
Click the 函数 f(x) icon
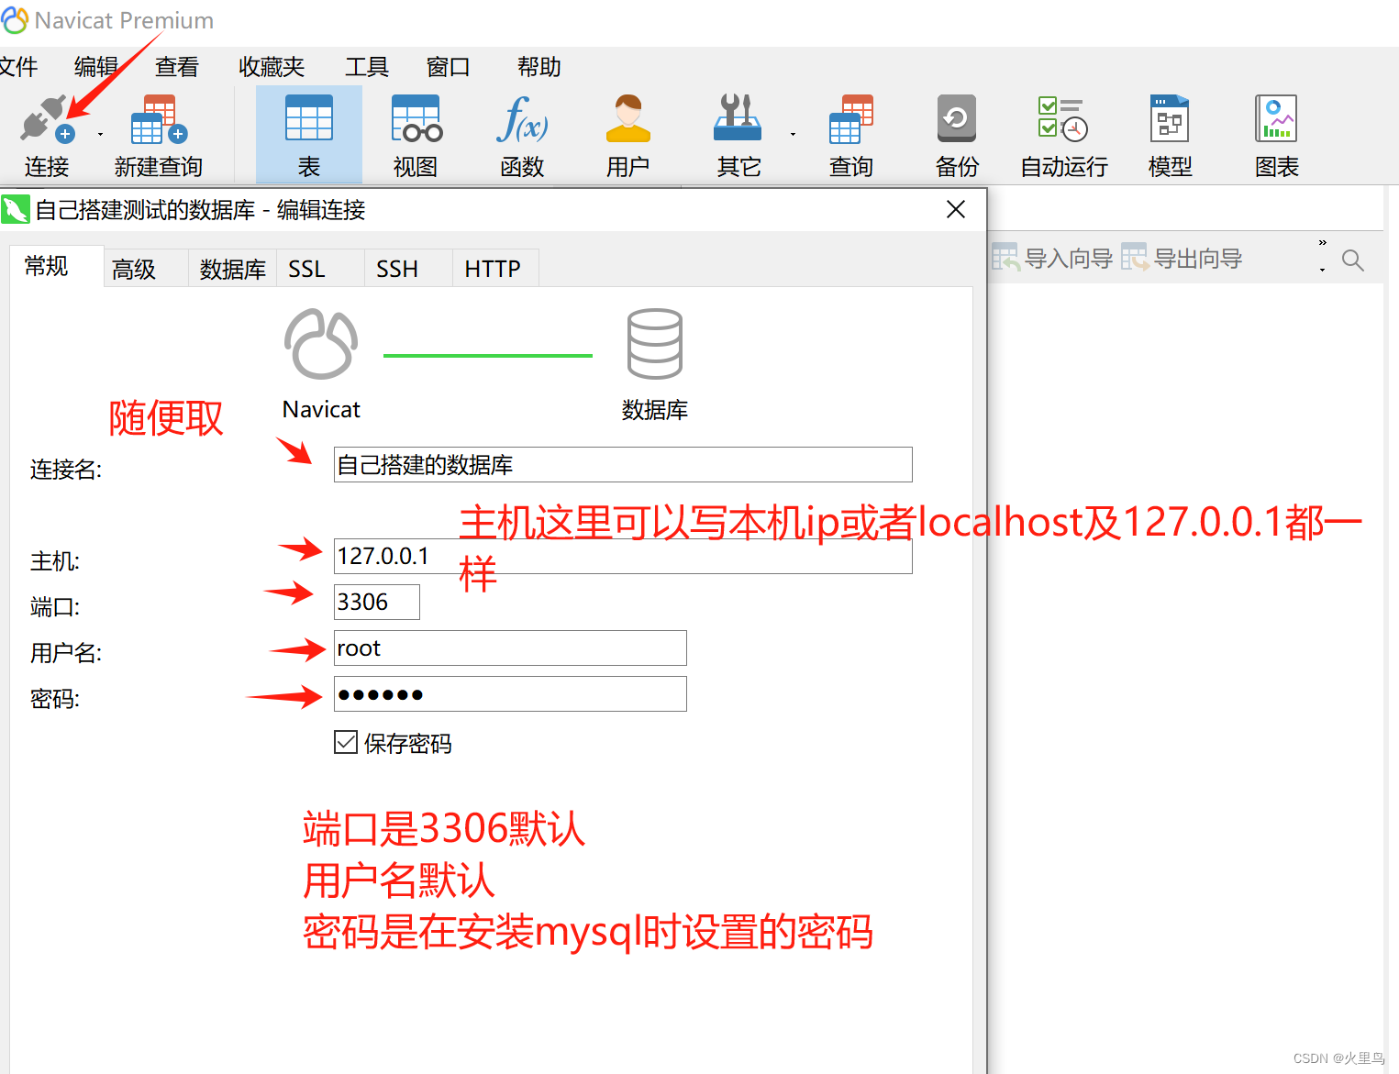[x=522, y=119]
